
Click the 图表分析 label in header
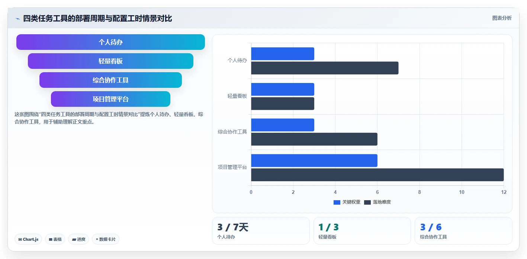[502, 18]
